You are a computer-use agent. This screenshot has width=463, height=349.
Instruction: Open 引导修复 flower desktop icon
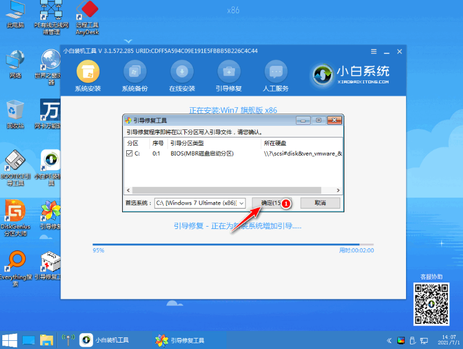[51, 215]
